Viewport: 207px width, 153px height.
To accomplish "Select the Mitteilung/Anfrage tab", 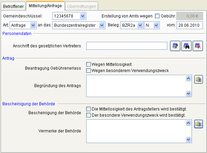I will click(x=45, y=6).
